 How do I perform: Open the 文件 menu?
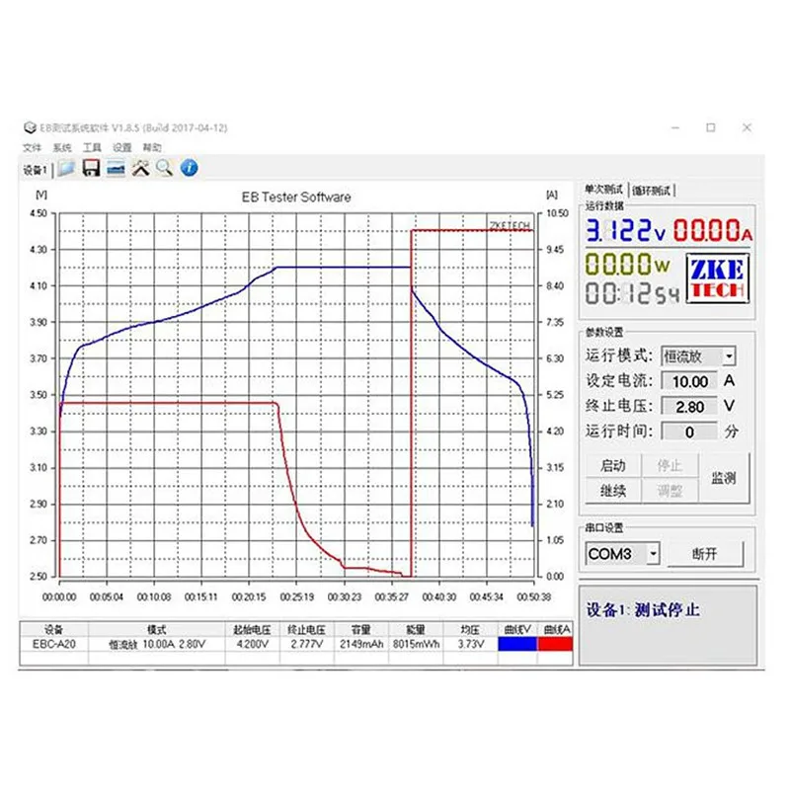pos(32,147)
